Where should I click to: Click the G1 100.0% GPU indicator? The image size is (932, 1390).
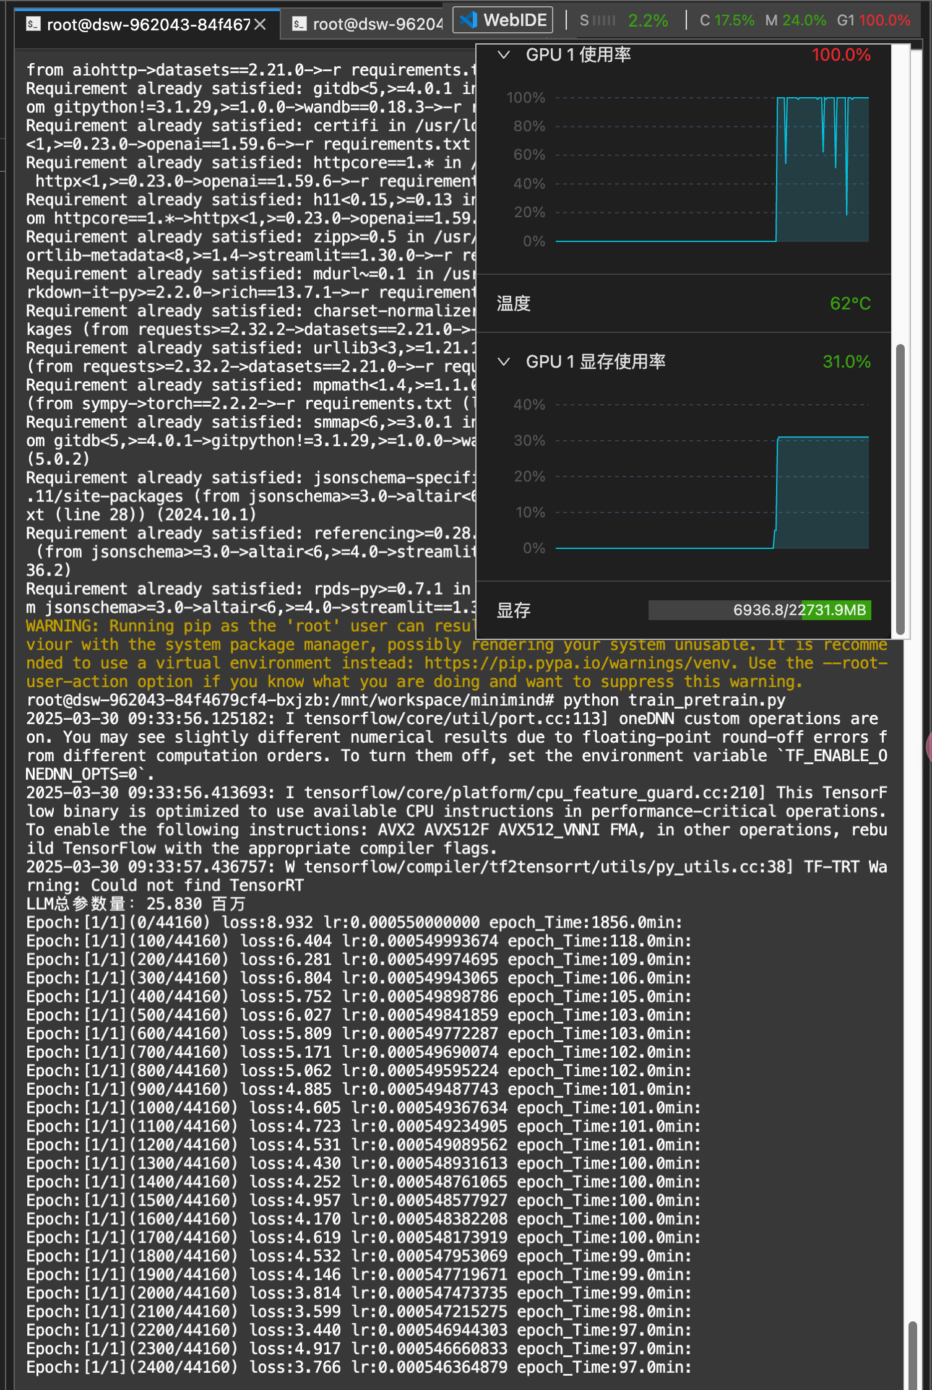point(873,21)
